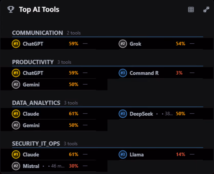This screenshot has width=214, height=174.
Task: Open the DATA_ANALYTICS category header
Action: [36, 103]
